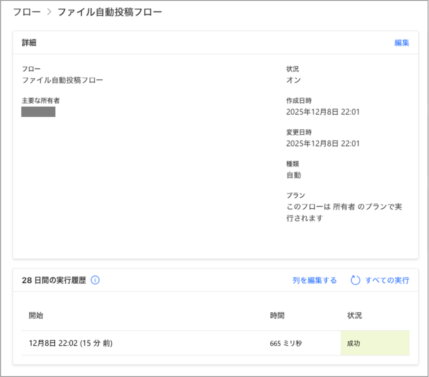Open 編集 in the 詳細 card
Viewport: 429px width, 377px height.
coord(402,42)
